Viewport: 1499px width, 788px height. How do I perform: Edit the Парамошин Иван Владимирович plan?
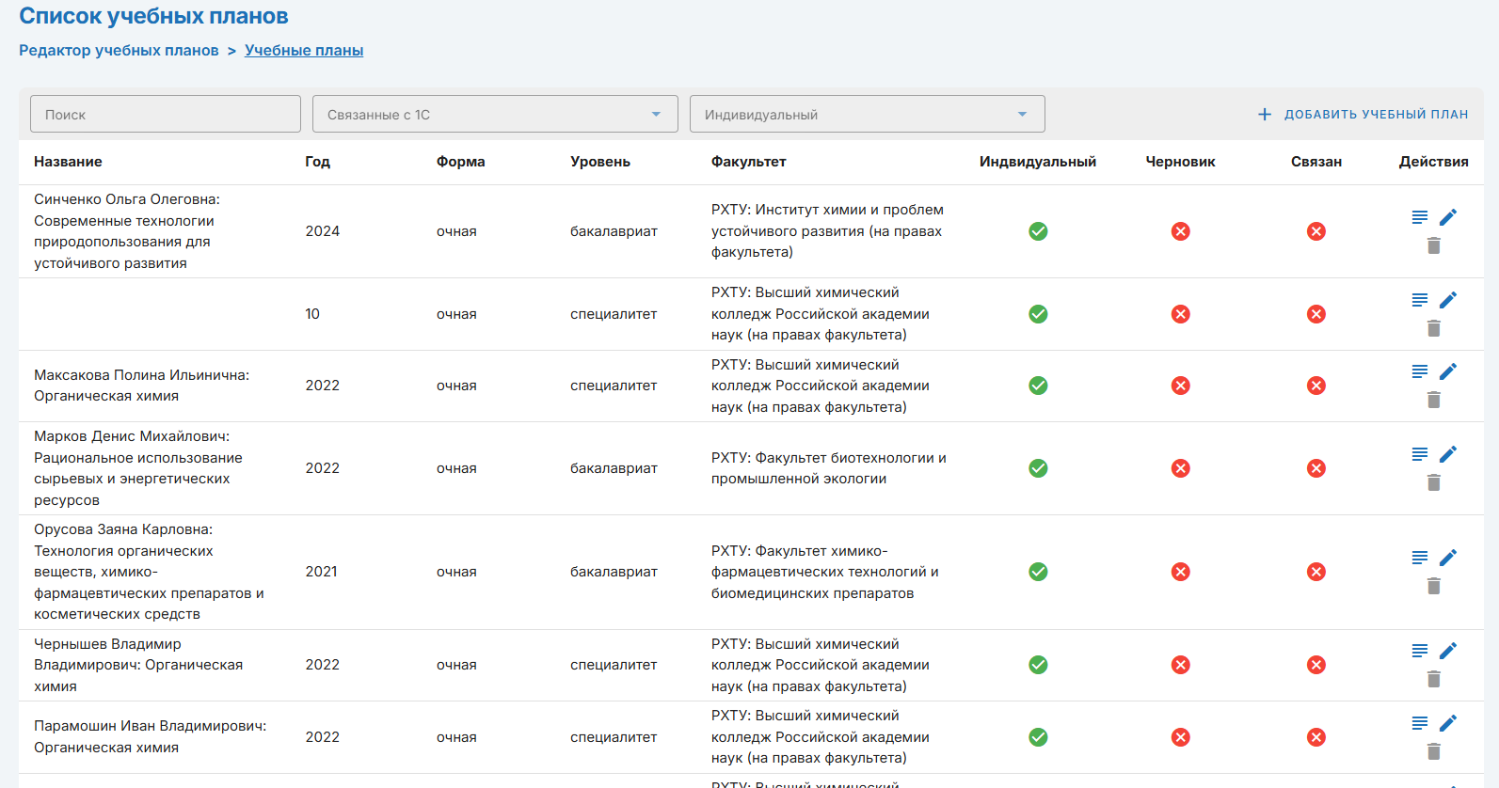[x=1447, y=722]
